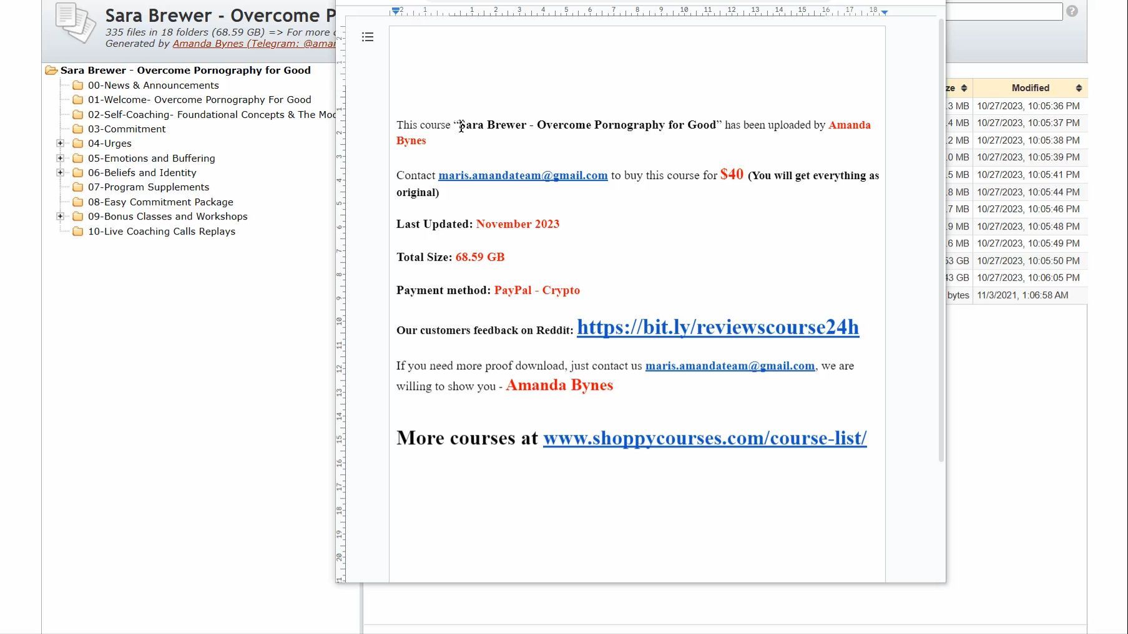This screenshot has height=634, width=1128.
Task: Click the open root folder icon
Action: tap(51, 71)
